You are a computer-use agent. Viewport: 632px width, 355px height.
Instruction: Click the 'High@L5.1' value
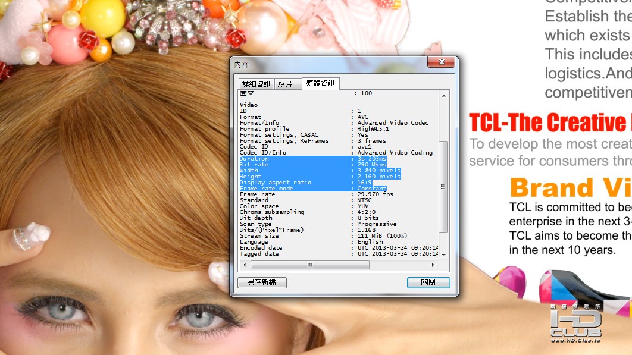(373, 129)
